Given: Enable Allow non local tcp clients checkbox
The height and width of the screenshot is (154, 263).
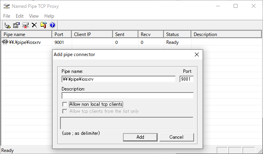Looking at the screenshot, I should (65, 104).
